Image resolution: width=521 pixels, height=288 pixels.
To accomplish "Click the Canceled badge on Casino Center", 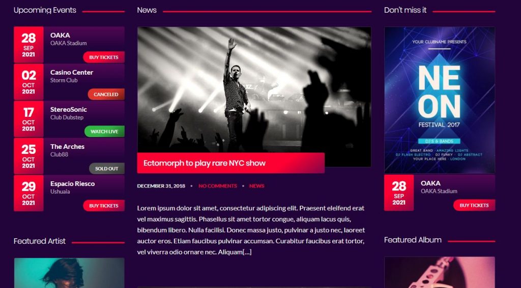I will (106, 94).
